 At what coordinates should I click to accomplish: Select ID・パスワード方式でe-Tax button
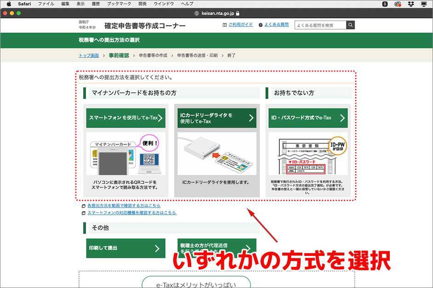308,118
